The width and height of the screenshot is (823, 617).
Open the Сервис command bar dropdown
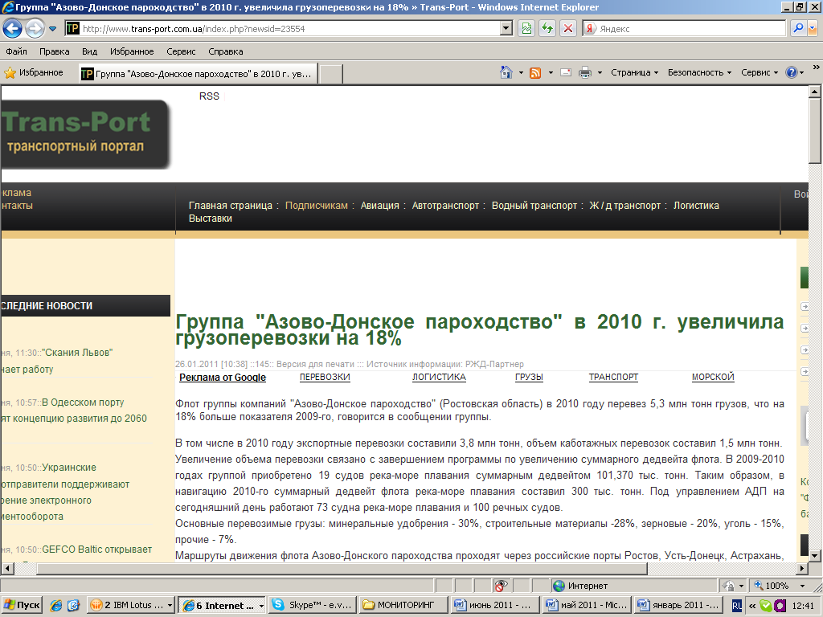(760, 72)
